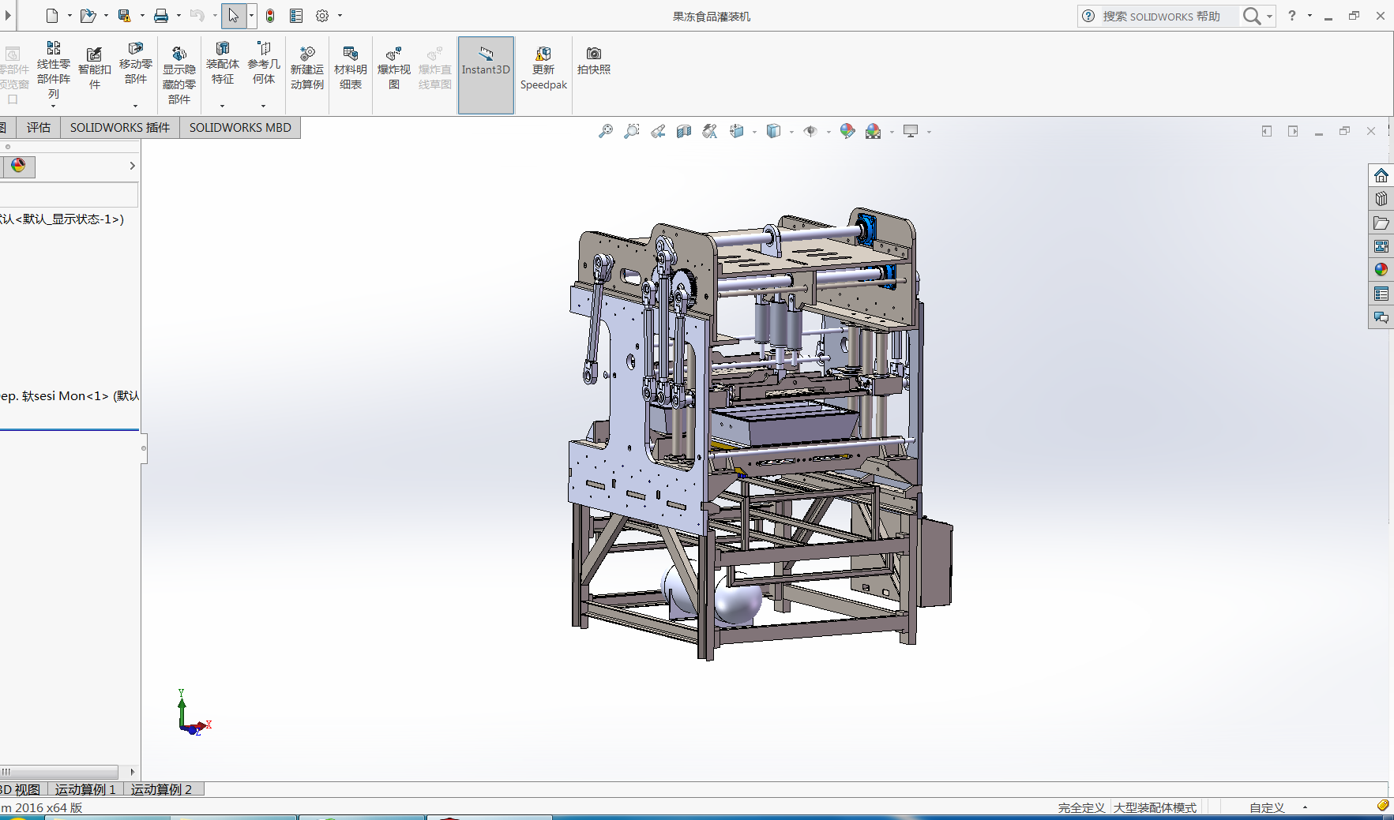Click the Exploded View (爆炸视图) tool

point(393,68)
